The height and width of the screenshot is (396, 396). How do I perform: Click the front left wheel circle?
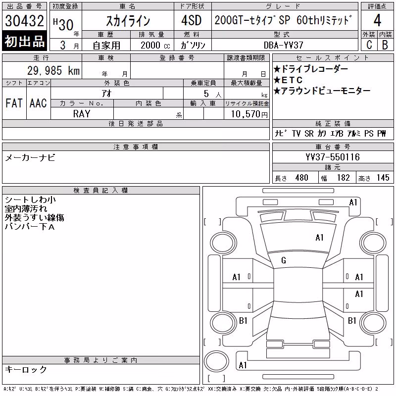tap(223, 243)
